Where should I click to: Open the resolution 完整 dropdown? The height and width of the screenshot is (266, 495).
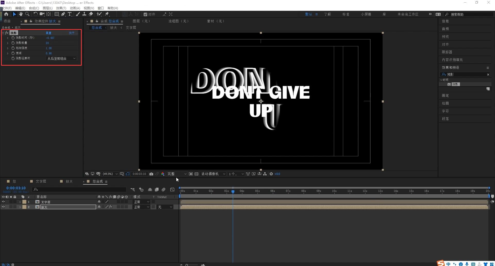pyautogui.click(x=177, y=174)
